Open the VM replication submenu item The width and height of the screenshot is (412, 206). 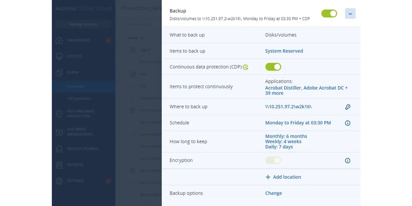79,99
